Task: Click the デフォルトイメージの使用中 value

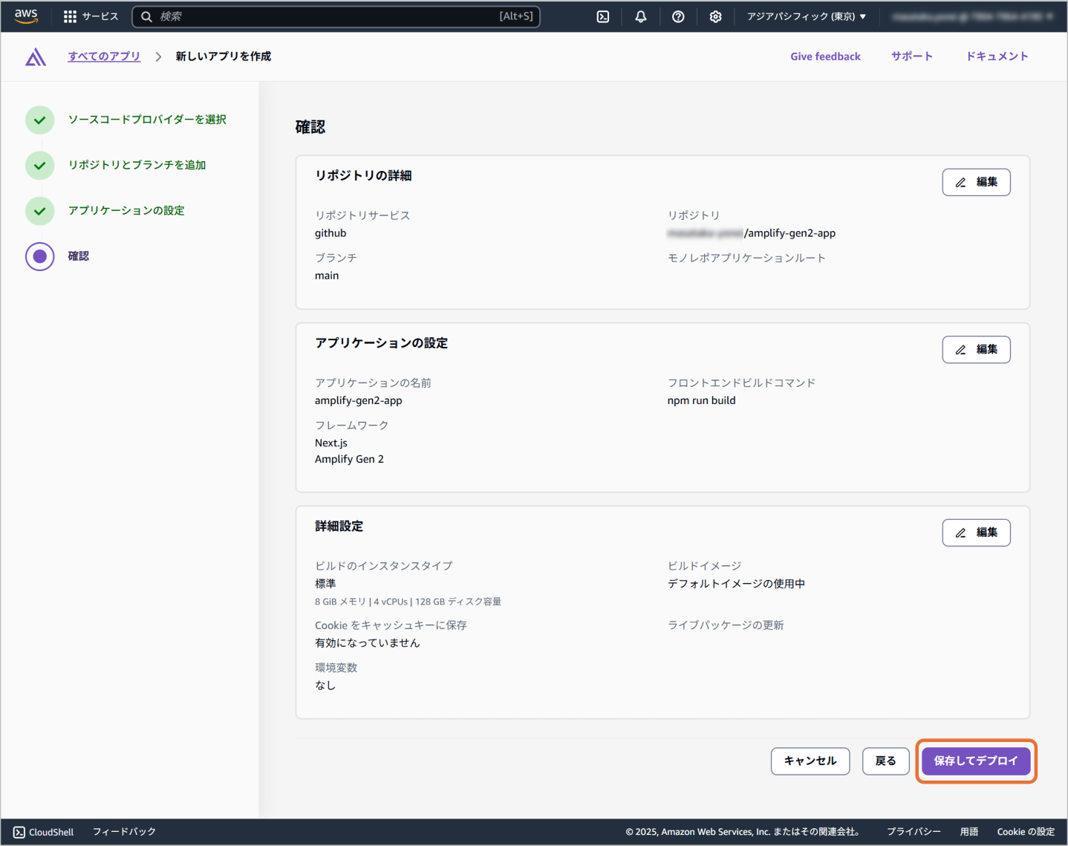Action: (736, 584)
